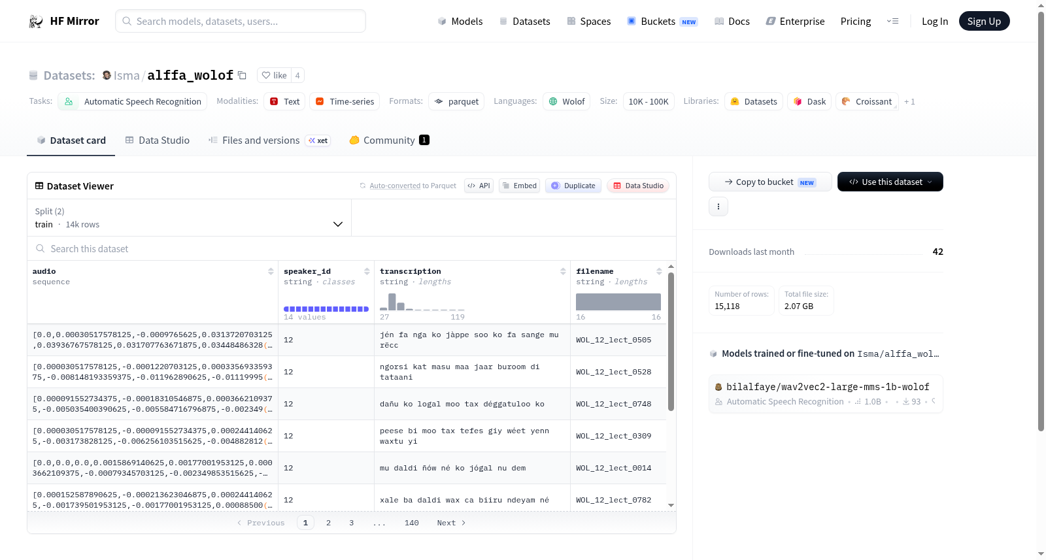
Task: Select the 'peese bi moo tax' transcription cell
Action: tap(472, 436)
